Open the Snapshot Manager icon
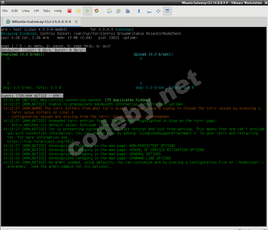This screenshot has width=268, height=230. click(128, 11)
